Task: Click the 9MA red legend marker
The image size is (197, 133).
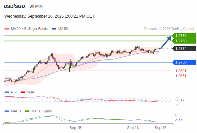Action: pyautogui.click(x=23, y=92)
